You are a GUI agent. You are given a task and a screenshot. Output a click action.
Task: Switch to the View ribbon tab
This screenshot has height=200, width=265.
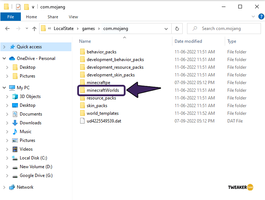point(73,17)
